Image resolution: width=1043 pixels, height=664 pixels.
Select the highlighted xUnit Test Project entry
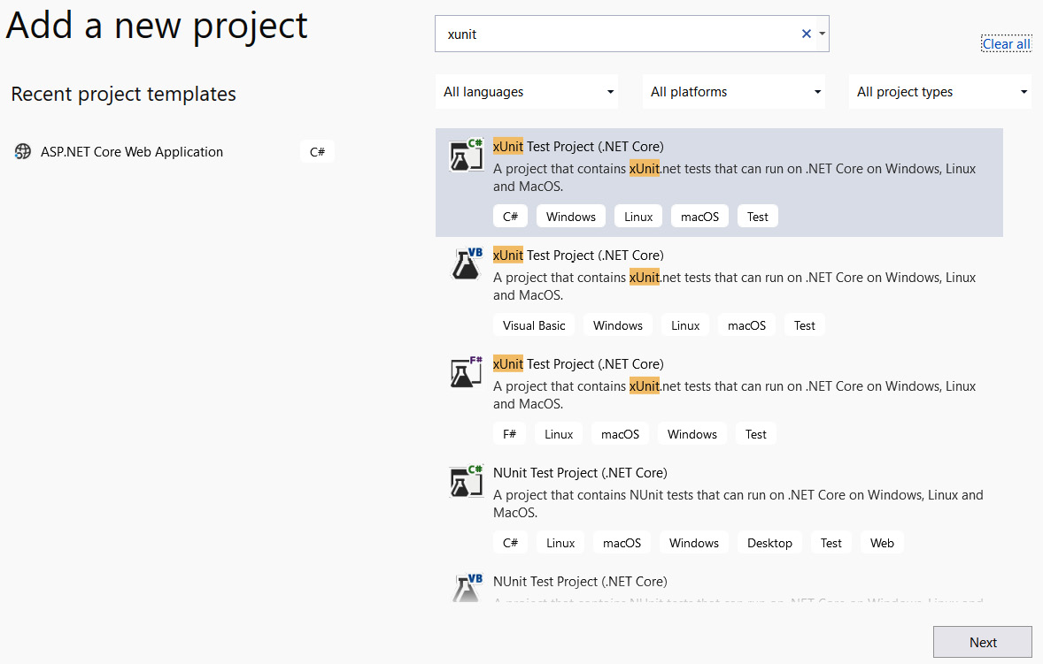click(717, 182)
